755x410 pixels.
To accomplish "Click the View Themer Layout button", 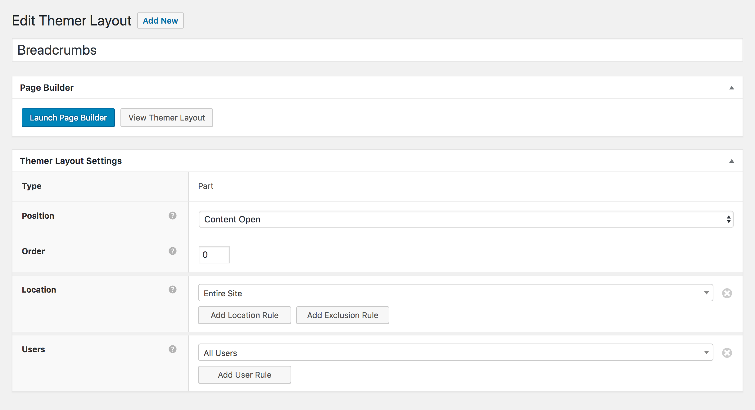I will pos(167,118).
